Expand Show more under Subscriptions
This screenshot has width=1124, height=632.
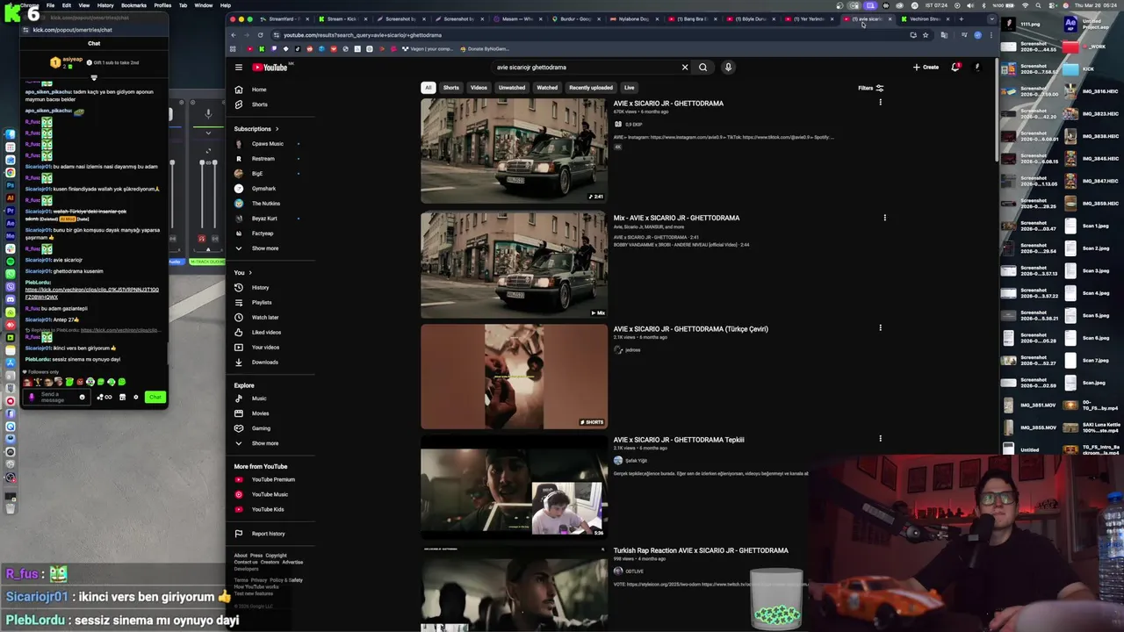coord(263,248)
